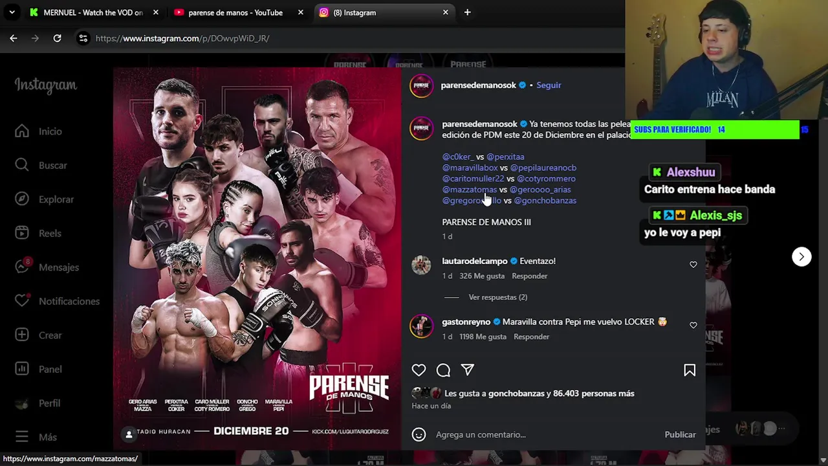The image size is (828, 466).
Task: Reply to gastonreyno's comment
Action: coord(532,337)
